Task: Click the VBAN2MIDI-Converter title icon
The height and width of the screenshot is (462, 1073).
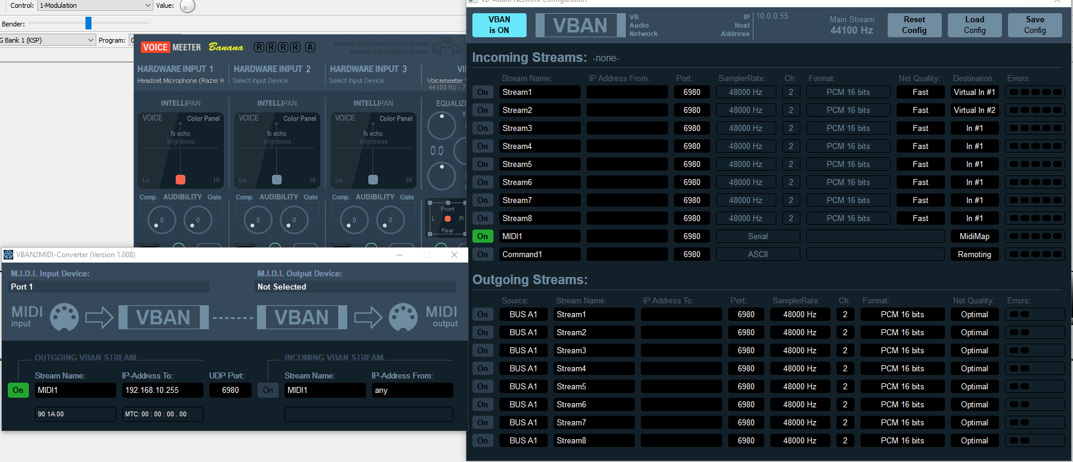Action: (x=8, y=255)
